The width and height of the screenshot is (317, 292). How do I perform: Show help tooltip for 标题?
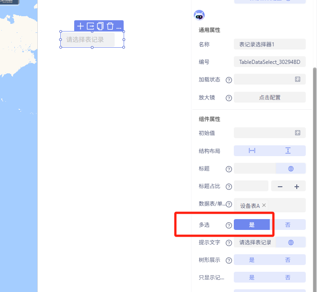click(x=229, y=169)
